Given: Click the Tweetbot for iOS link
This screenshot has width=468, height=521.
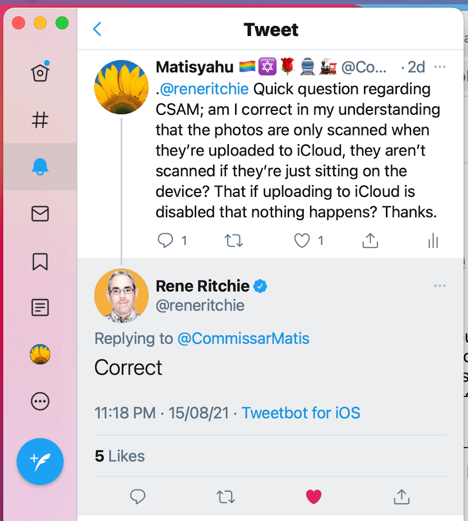Looking at the screenshot, I should [301, 413].
